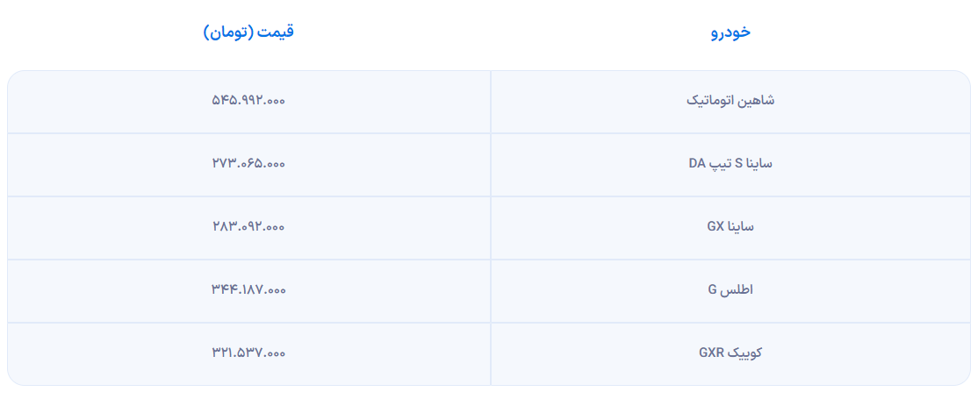Viewport: 978px width, 399px height.
Task: Click the DA label in the Saina row
Action: [x=698, y=163]
